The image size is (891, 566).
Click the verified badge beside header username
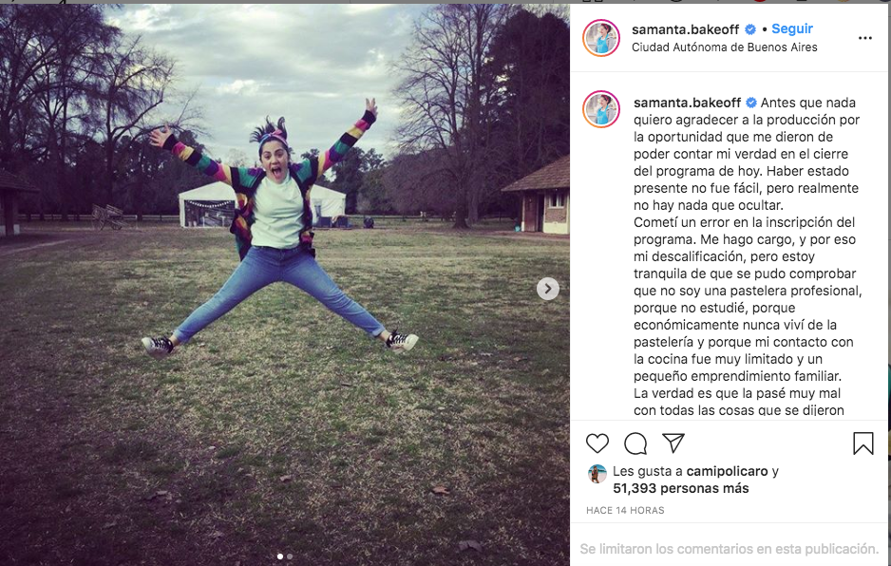[x=750, y=29]
